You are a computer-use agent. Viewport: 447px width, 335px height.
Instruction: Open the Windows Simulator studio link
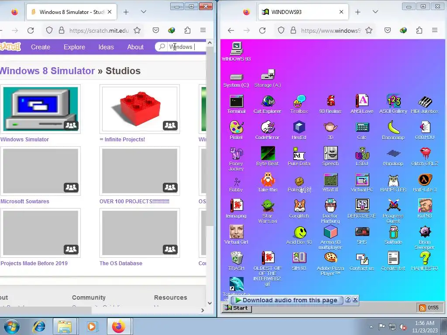click(25, 139)
